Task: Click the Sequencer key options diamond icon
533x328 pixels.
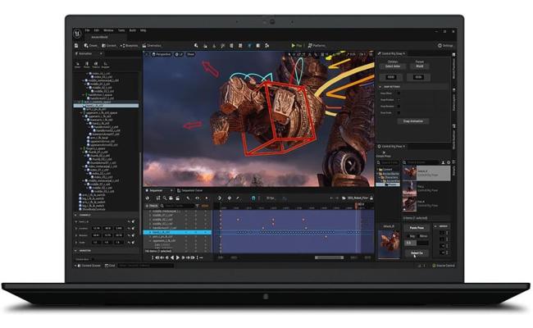Action: 230,198
